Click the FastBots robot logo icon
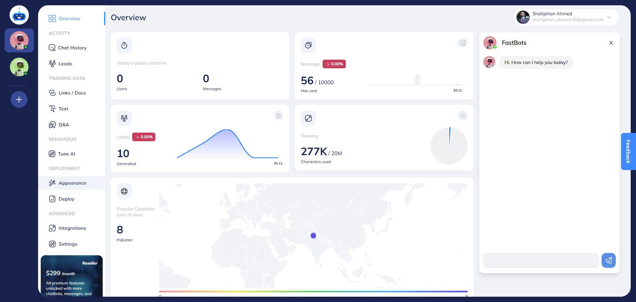636x302 pixels. (x=19, y=15)
